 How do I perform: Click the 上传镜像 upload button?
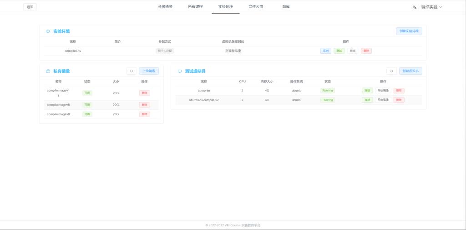pos(149,71)
